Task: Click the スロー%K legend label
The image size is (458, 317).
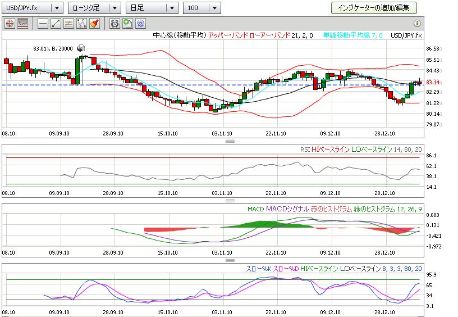Action: 259,269
